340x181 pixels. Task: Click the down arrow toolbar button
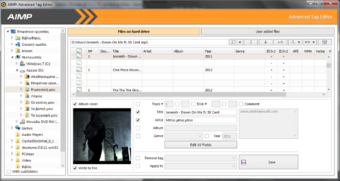pyautogui.click(x=265, y=42)
